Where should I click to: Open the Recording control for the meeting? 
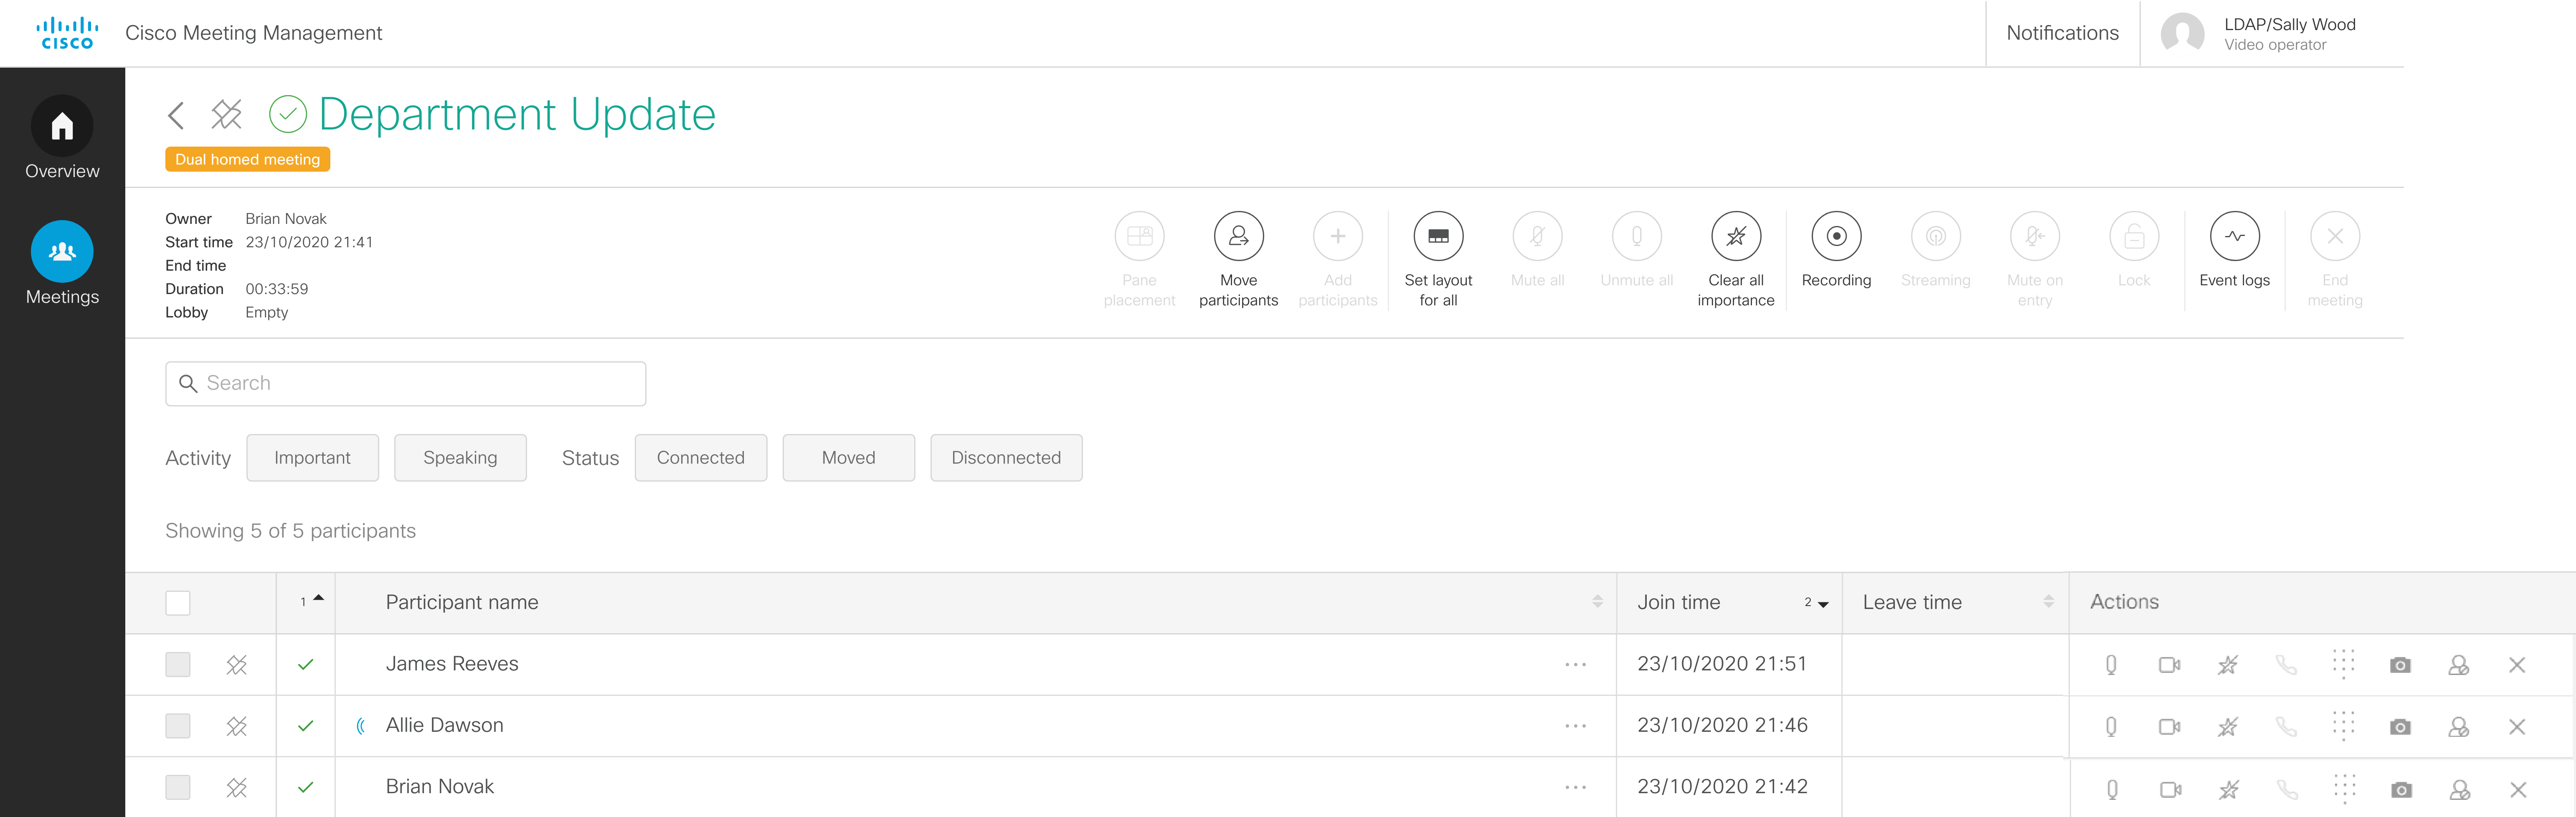tap(1836, 236)
